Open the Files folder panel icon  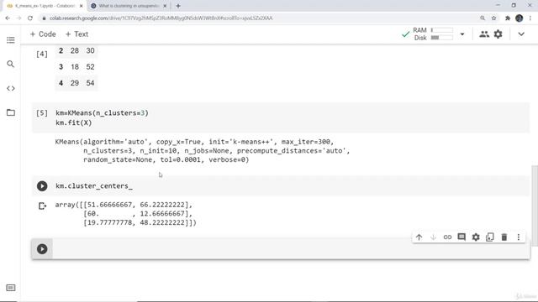tap(11, 112)
